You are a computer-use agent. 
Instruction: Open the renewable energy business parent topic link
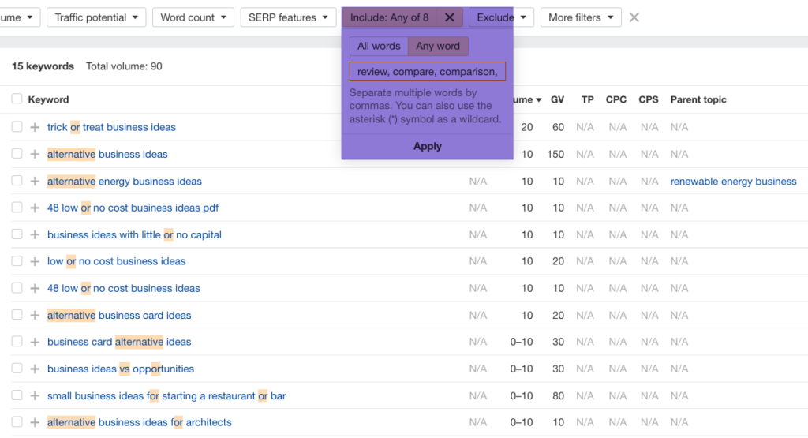733,182
